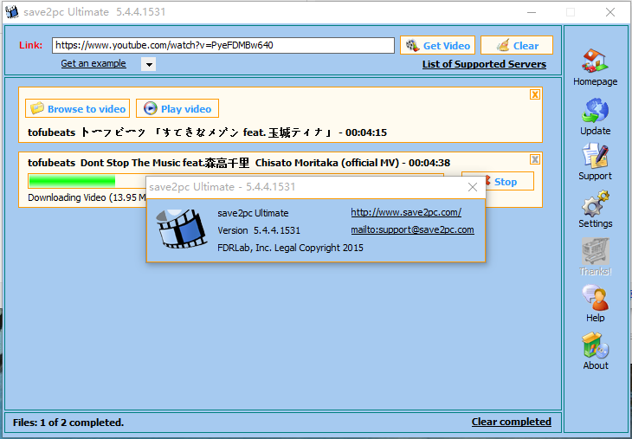Expand the example dropdown arrow
Viewport: 632px width, 439px height.
tap(148, 64)
